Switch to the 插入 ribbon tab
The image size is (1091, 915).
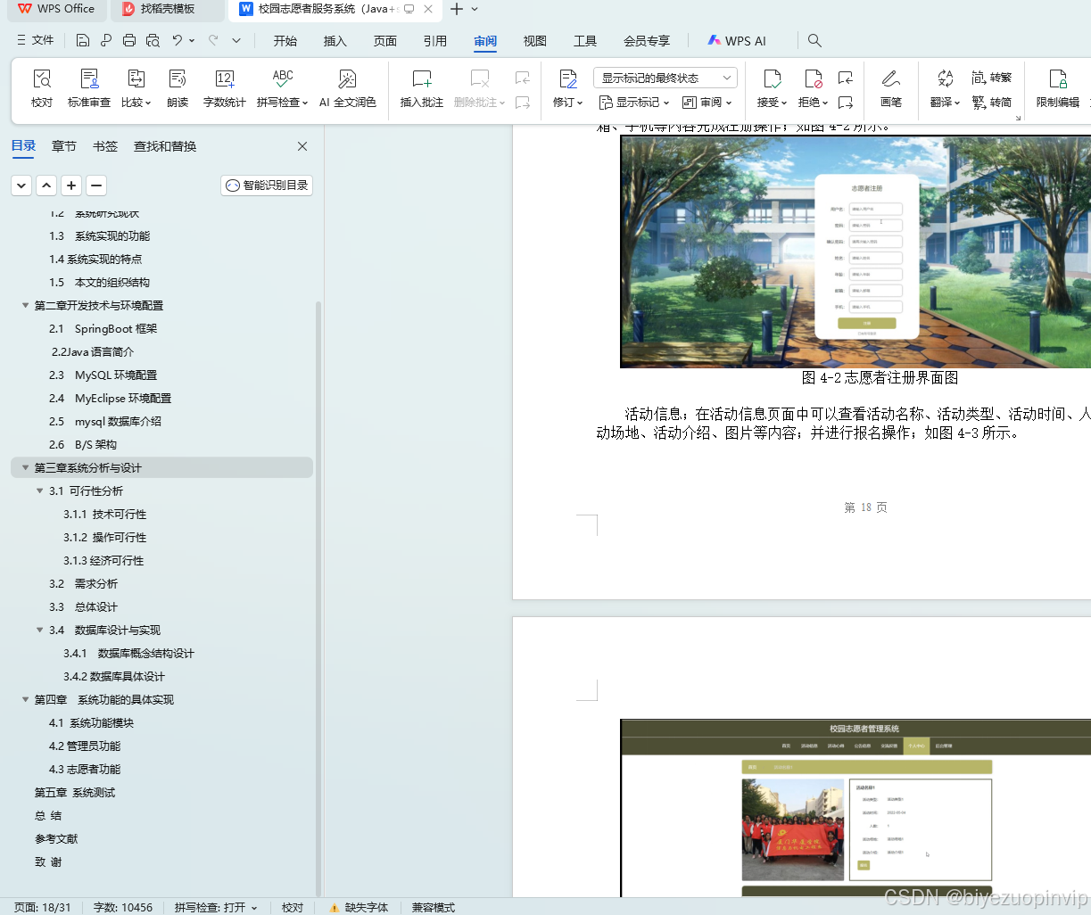(x=335, y=41)
